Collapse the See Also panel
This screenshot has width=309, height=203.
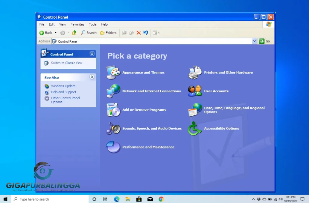[x=91, y=77]
